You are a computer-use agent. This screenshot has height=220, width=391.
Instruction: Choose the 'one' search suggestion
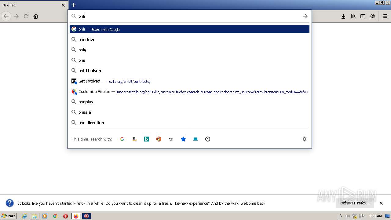pyautogui.click(x=189, y=60)
